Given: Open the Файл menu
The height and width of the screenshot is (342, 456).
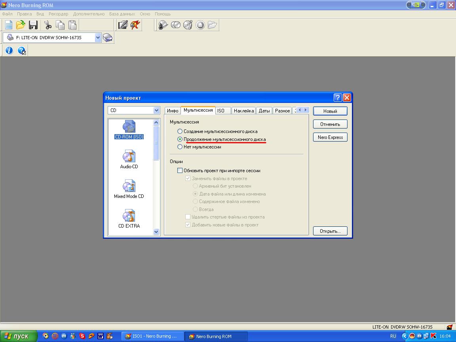Looking at the screenshot, I should point(7,14).
